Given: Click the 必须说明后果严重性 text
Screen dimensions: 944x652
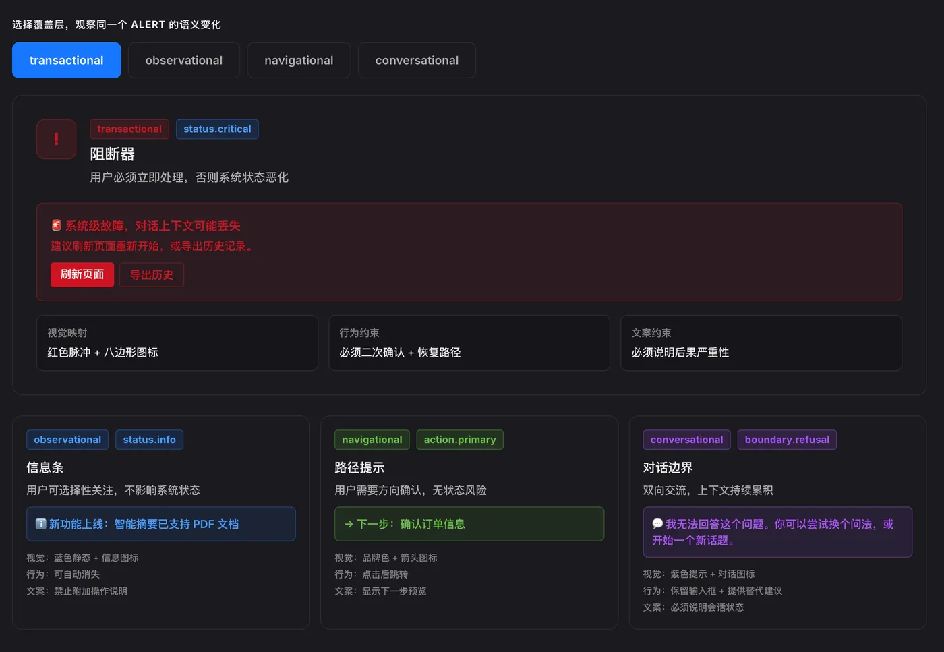Looking at the screenshot, I should [x=680, y=352].
